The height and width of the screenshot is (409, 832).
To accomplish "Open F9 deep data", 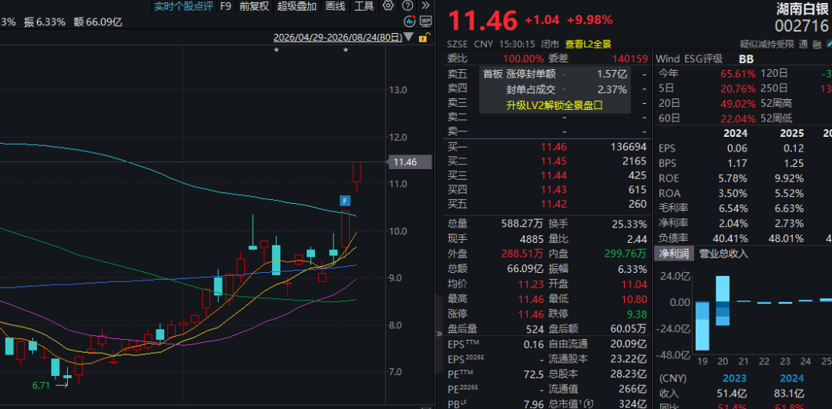I will pyautogui.click(x=226, y=6).
